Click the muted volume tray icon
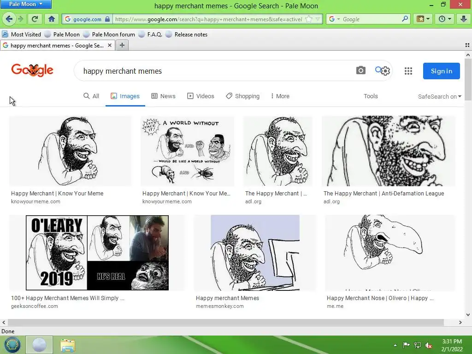Image resolution: width=472 pixels, height=354 pixels. [x=428, y=345]
